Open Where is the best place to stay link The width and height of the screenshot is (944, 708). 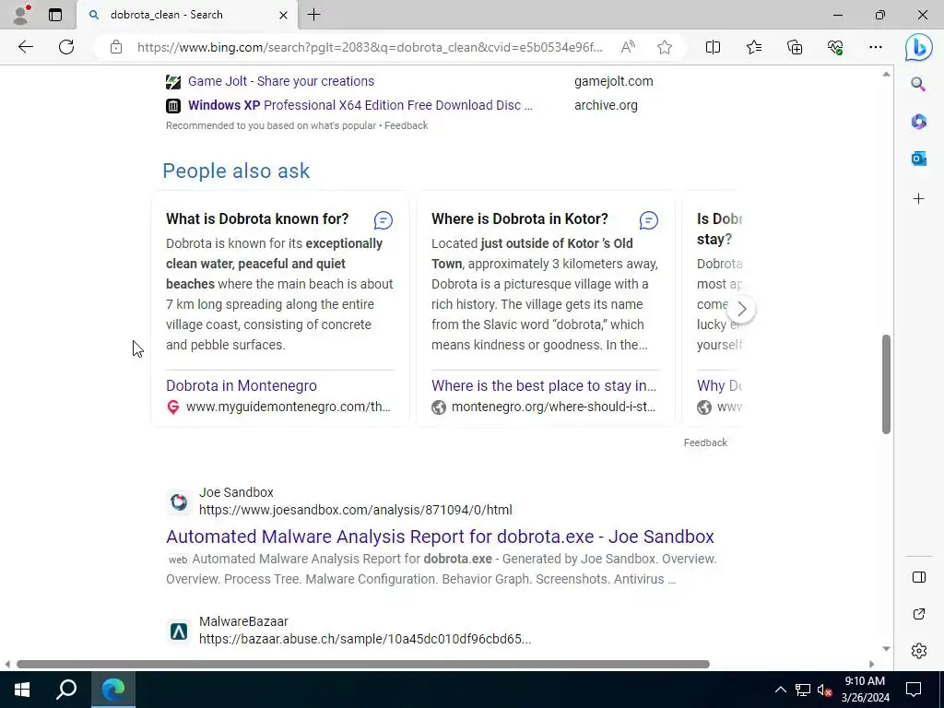point(544,385)
